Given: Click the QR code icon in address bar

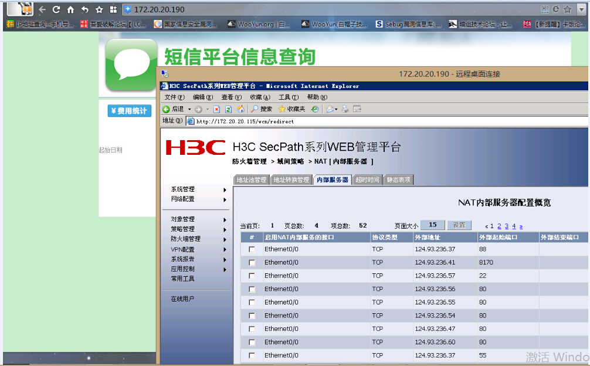Looking at the screenshot, I should (545, 9).
